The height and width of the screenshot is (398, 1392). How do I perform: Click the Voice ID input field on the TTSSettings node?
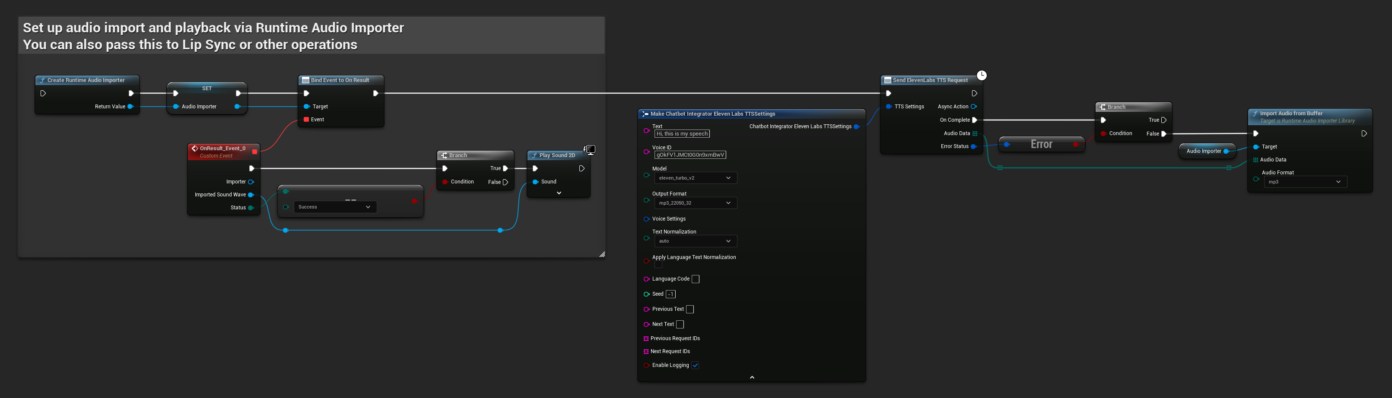tap(690, 155)
